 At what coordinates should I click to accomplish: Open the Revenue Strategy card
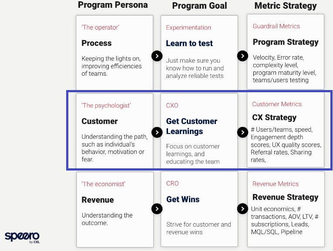click(286, 209)
